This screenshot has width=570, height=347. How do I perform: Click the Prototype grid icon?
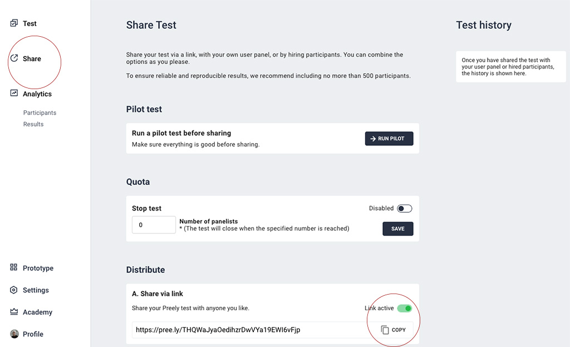14,268
